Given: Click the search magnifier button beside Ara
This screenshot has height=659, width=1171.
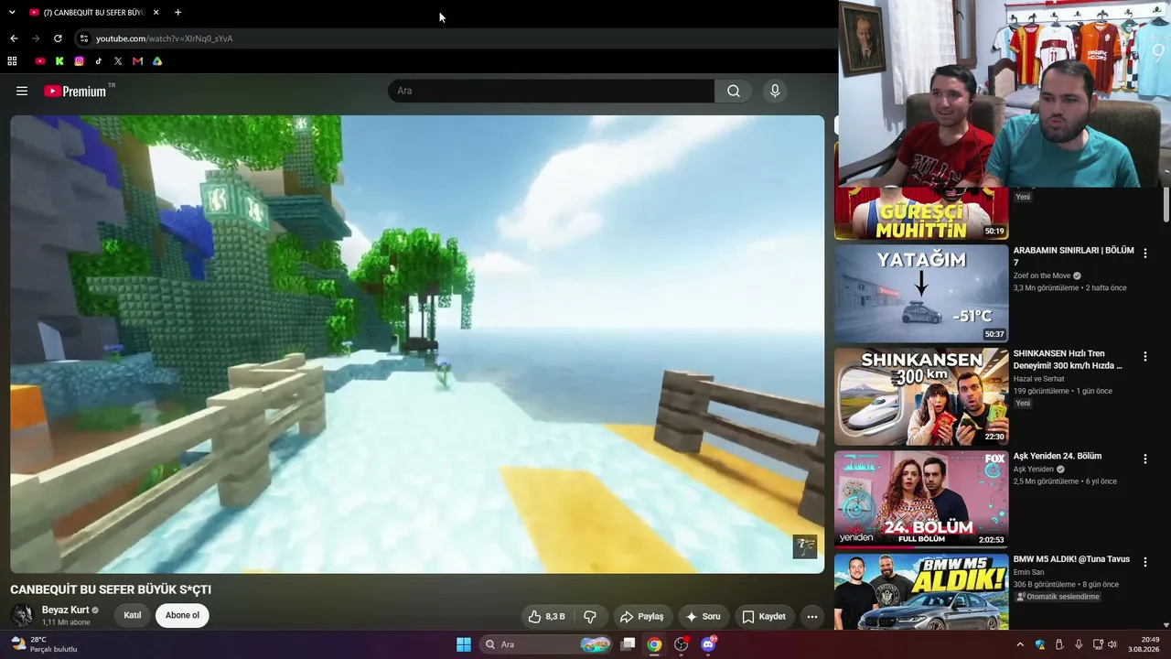Looking at the screenshot, I should coord(734,91).
